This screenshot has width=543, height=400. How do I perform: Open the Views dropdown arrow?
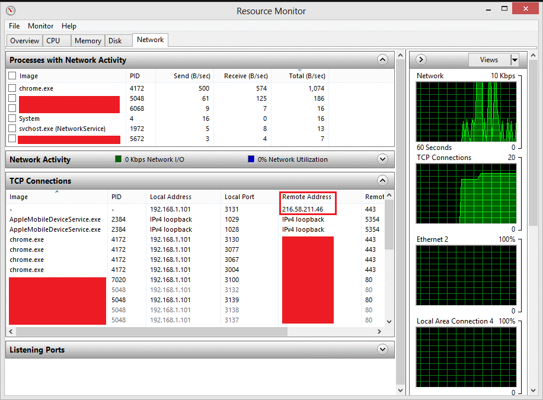[515, 60]
